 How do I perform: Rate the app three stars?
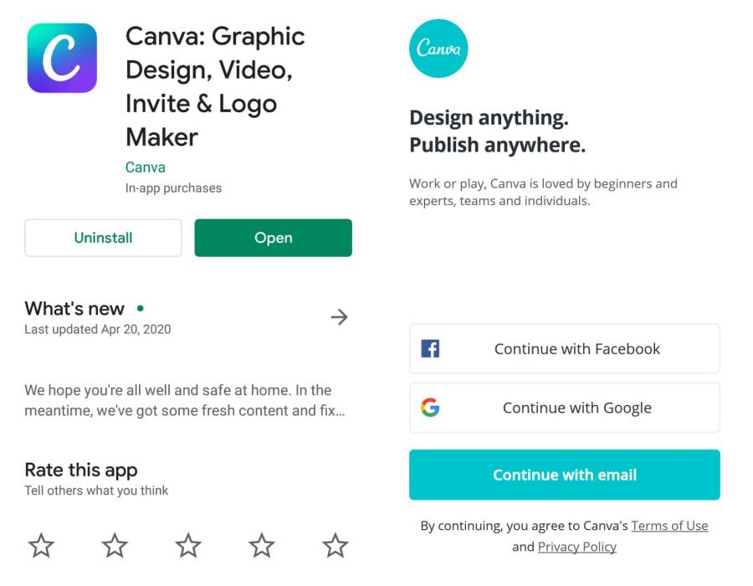188,545
